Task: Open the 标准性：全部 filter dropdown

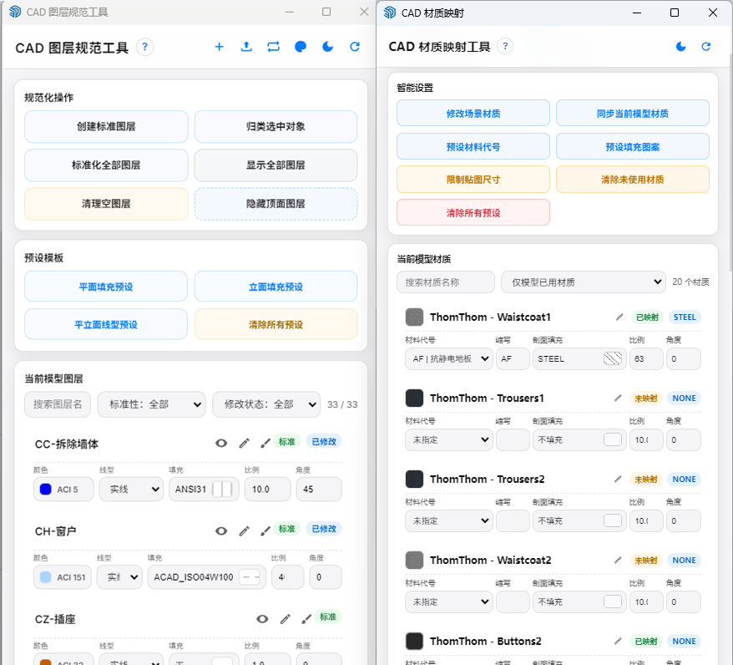Action: 151,404
